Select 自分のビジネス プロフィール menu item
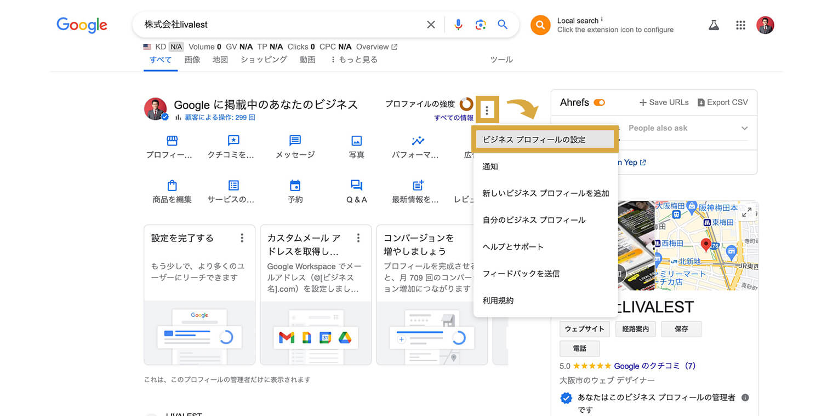The width and height of the screenshot is (833, 416). click(x=546, y=220)
